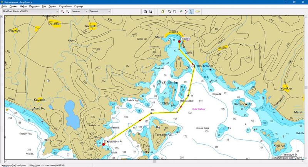Open the Файл menu
The height and width of the screenshot is (167, 308).
4,6
